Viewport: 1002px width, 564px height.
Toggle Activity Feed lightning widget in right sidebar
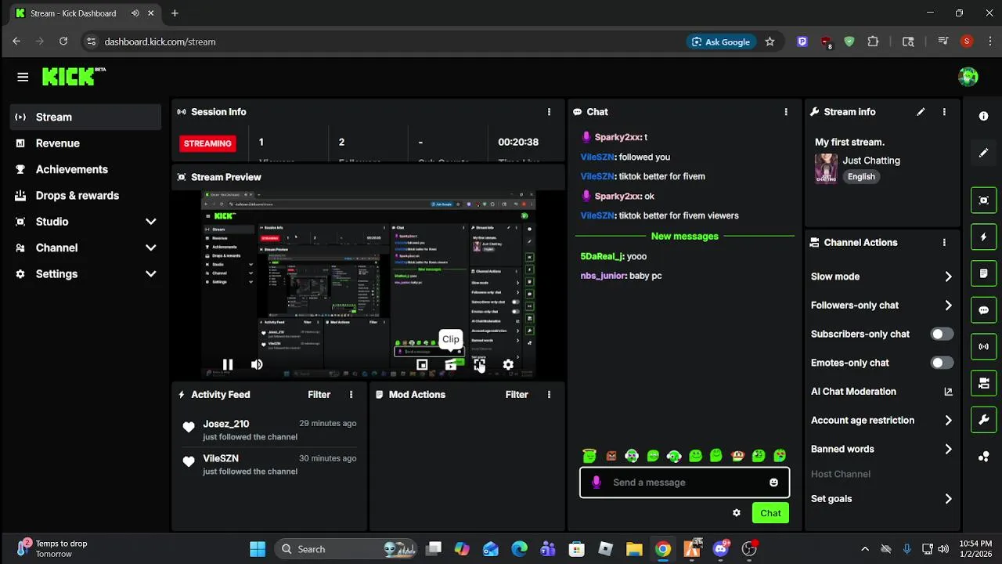(984, 237)
